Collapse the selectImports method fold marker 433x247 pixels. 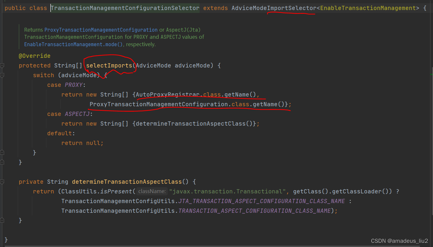pyautogui.click(x=2, y=66)
